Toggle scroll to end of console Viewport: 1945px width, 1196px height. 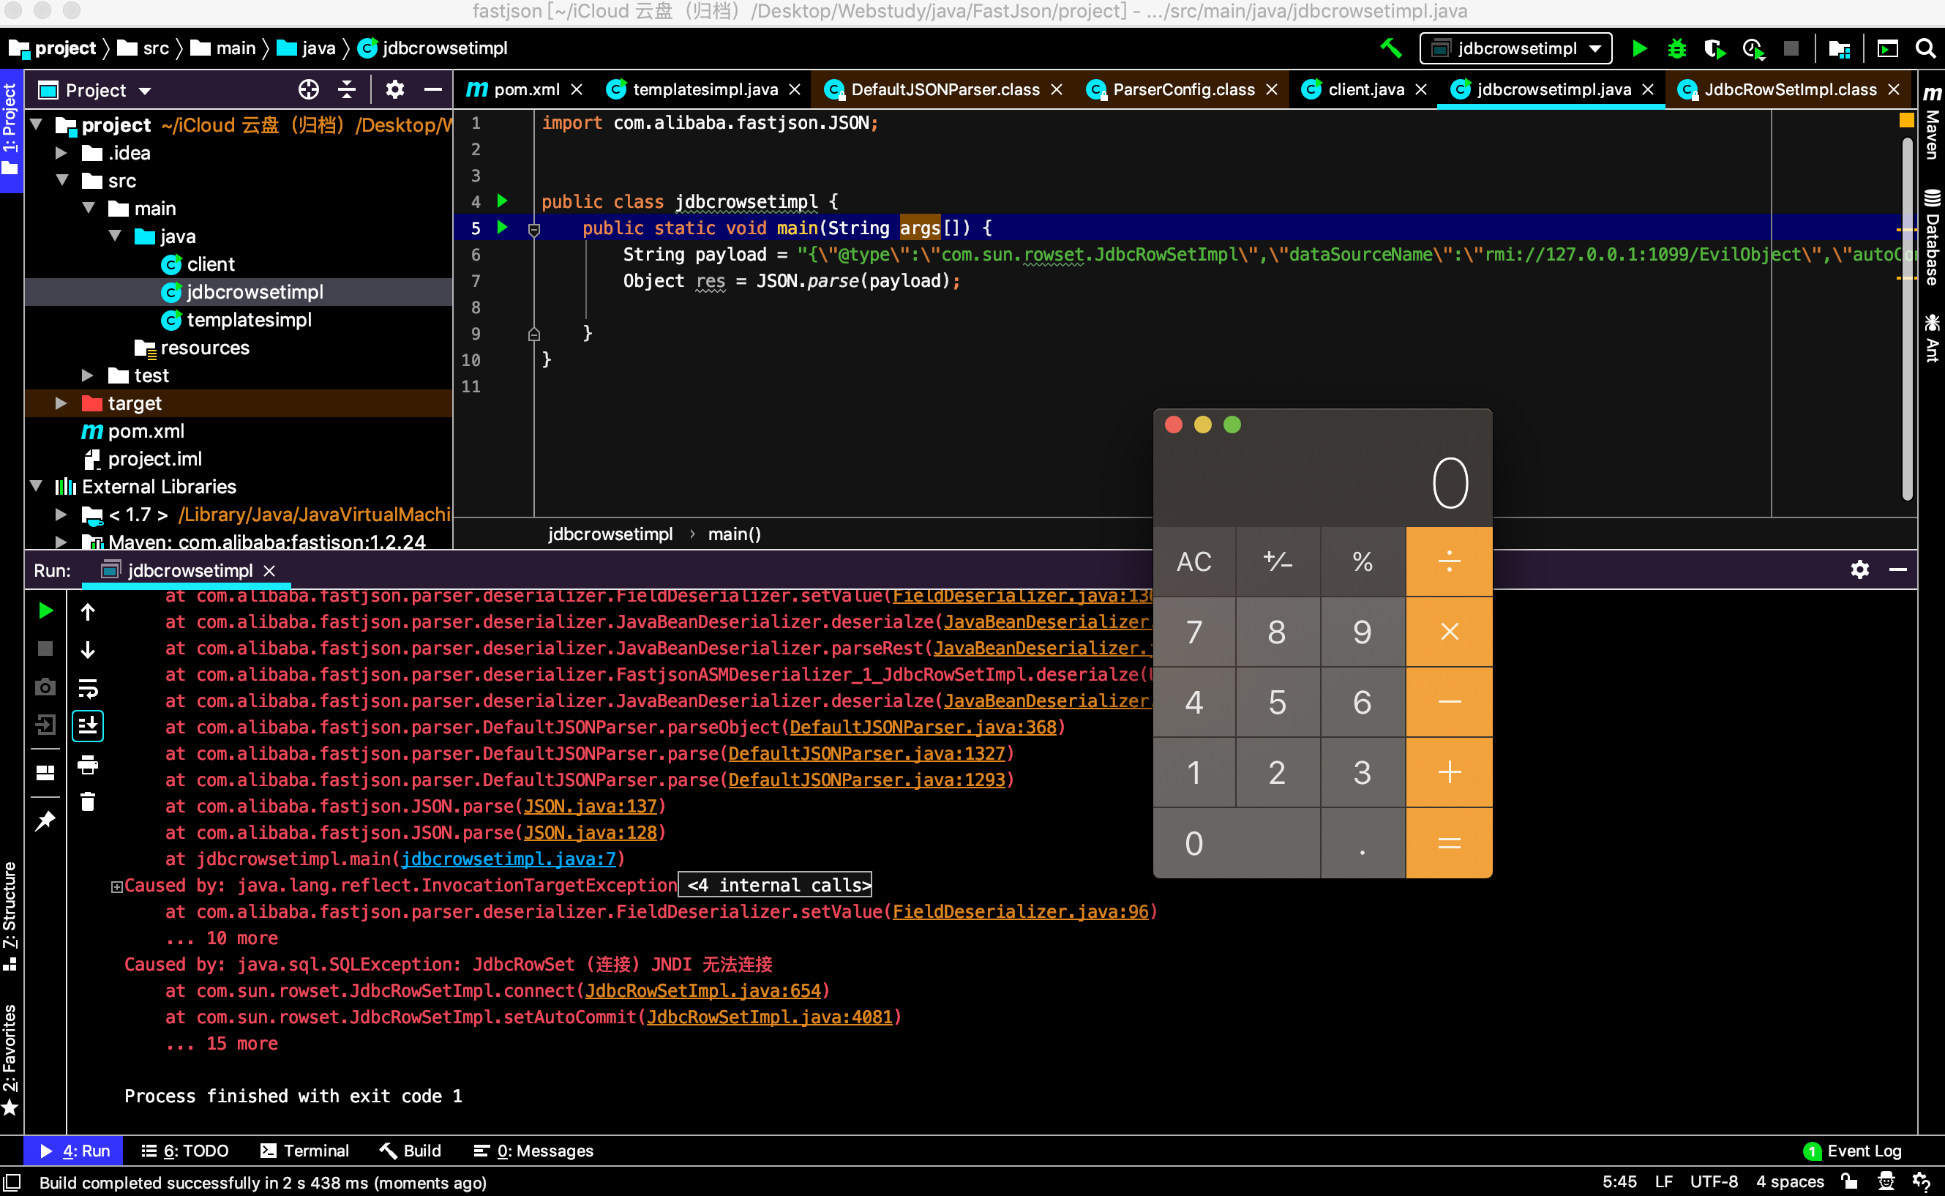point(88,725)
